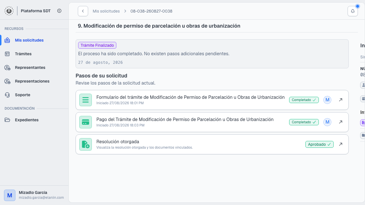Open the notifications bell
The image size is (365, 205).
(353, 11)
